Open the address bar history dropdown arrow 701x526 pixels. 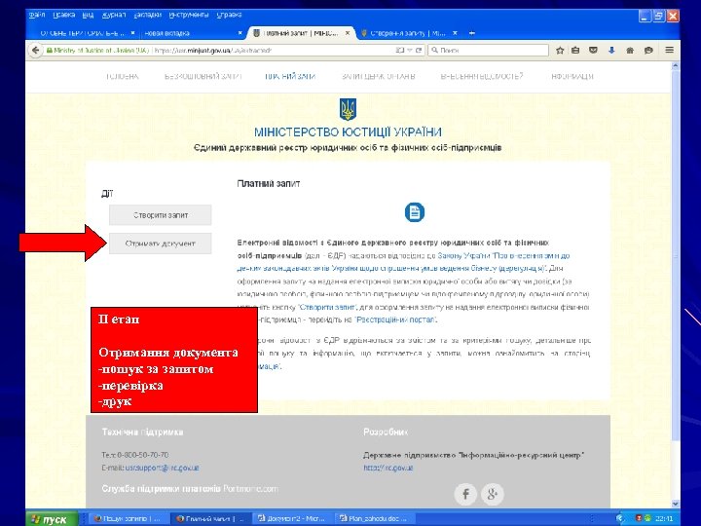click(x=410, y=51)
